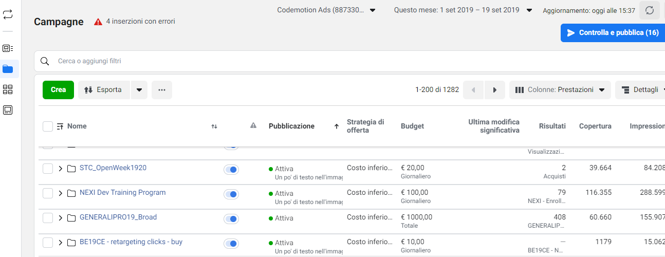The width and height of the screenshot is (665, 257).
Task: Disable the NEXI Dev Training Program campaign
Action: click(x=231, y=194)
